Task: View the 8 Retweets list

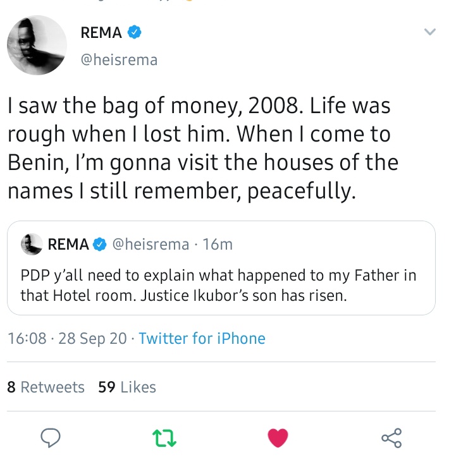Action: tap(46, 387)
